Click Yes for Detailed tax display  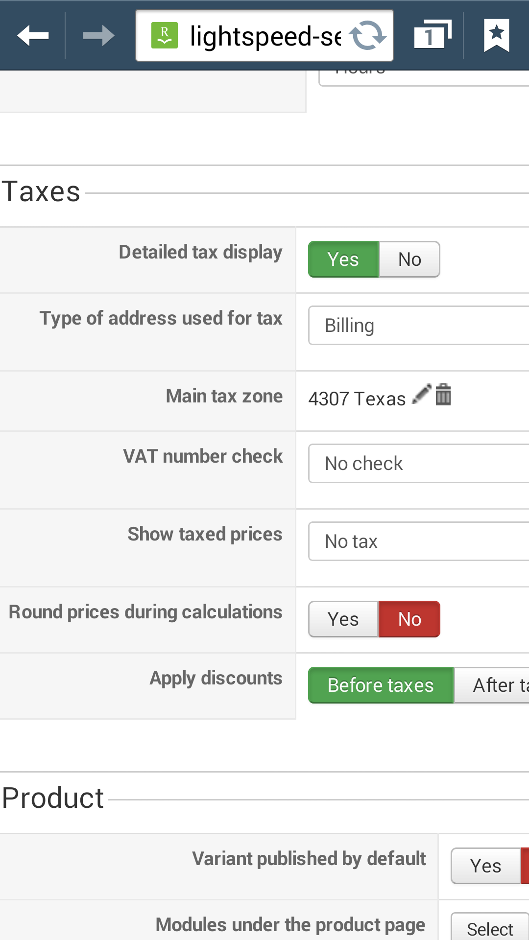point(343,259)
